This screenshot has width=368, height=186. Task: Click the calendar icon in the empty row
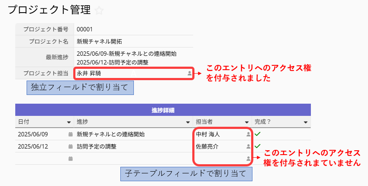tap(71, 159)
